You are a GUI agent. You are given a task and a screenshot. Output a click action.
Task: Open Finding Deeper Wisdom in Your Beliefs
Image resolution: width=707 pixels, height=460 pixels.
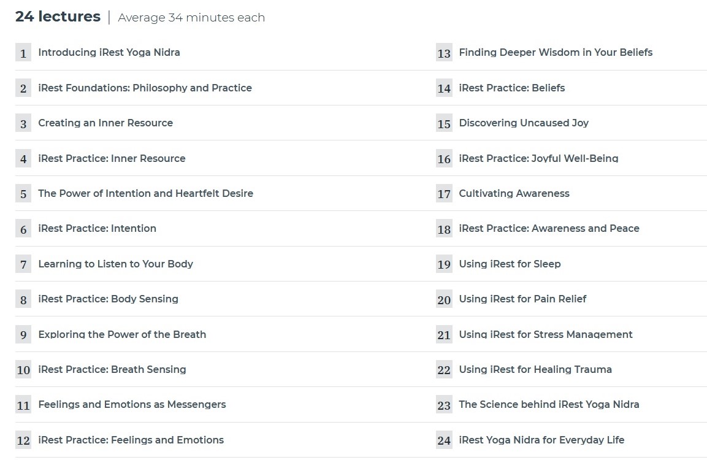pos(556,53)
